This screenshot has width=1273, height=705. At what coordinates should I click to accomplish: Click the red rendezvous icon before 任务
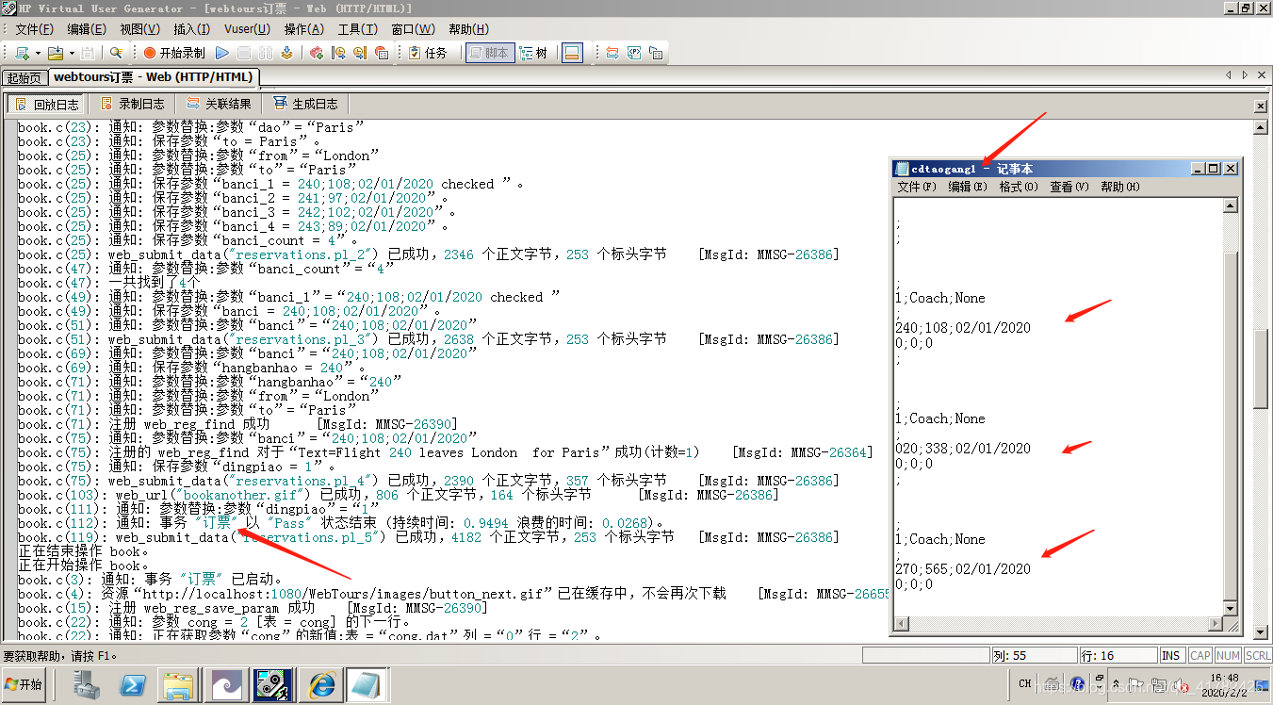click(382, 54)
